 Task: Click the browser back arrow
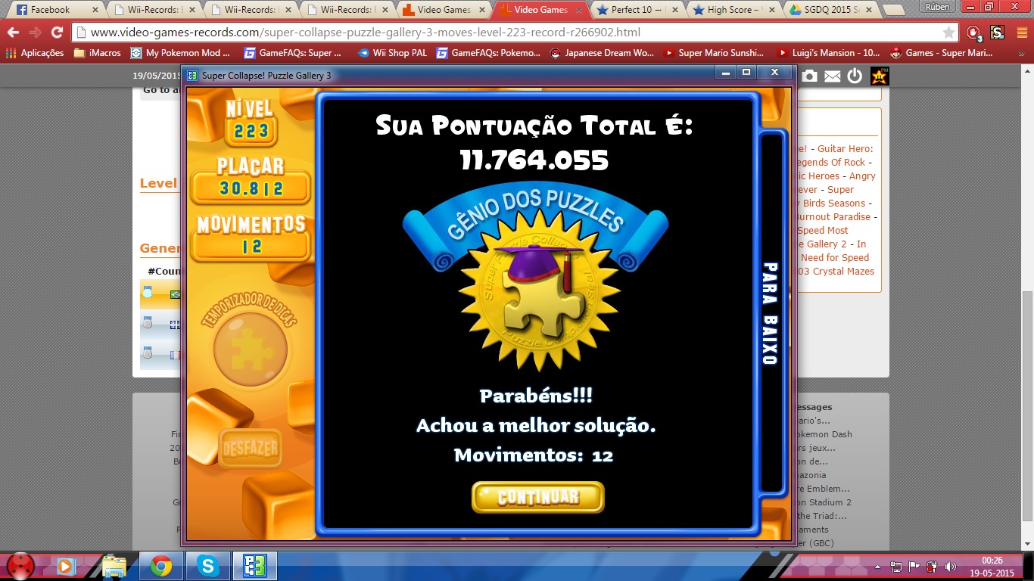(14, 33)
